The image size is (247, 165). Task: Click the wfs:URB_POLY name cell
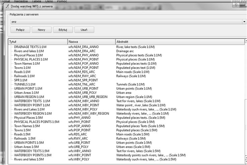click(x=78, y=147)
